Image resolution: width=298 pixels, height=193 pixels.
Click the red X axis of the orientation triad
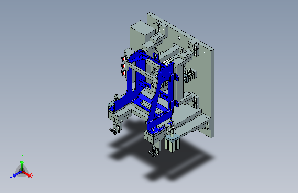pos(26,174)
